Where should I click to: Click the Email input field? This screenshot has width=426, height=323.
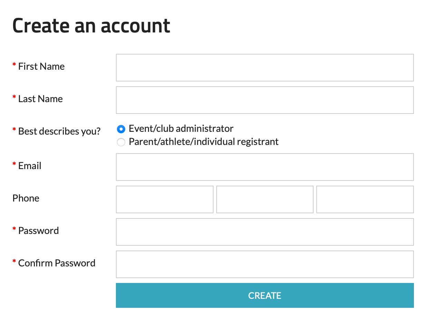[x=265, y=167]
